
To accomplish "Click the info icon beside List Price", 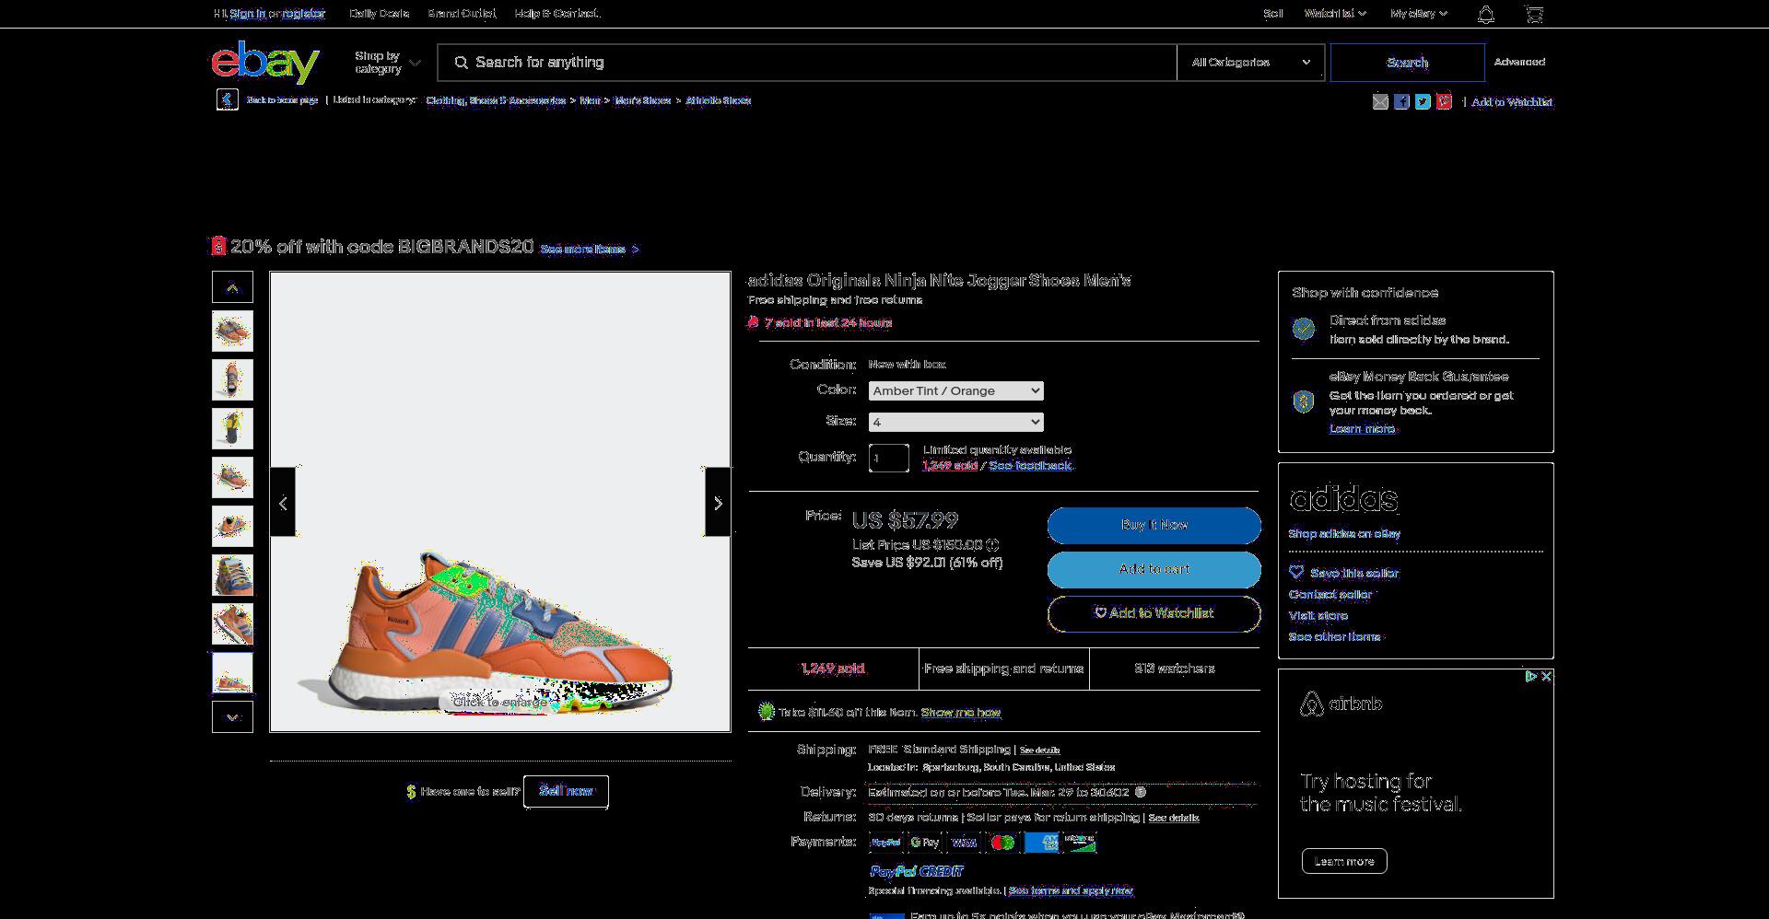I will [992, 545].
